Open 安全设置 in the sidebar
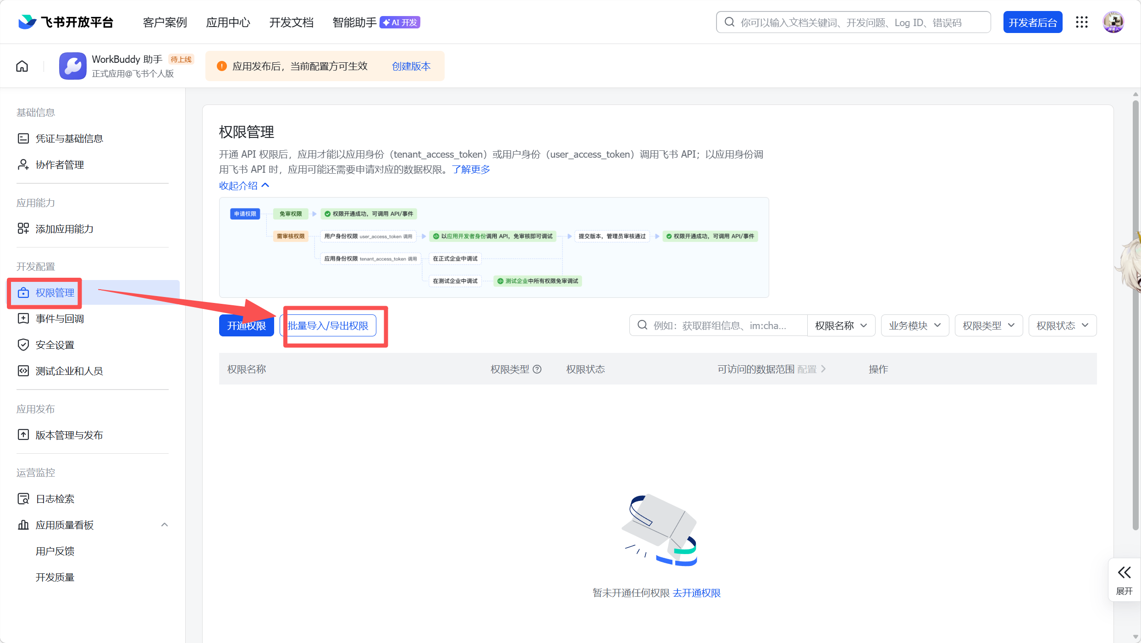 pyautogui.click(x=55, y=345)
